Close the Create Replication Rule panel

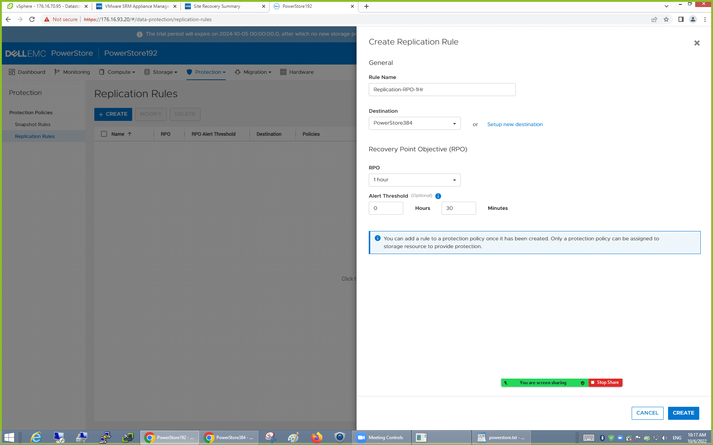pyautogui.click(x=697, y=43)
